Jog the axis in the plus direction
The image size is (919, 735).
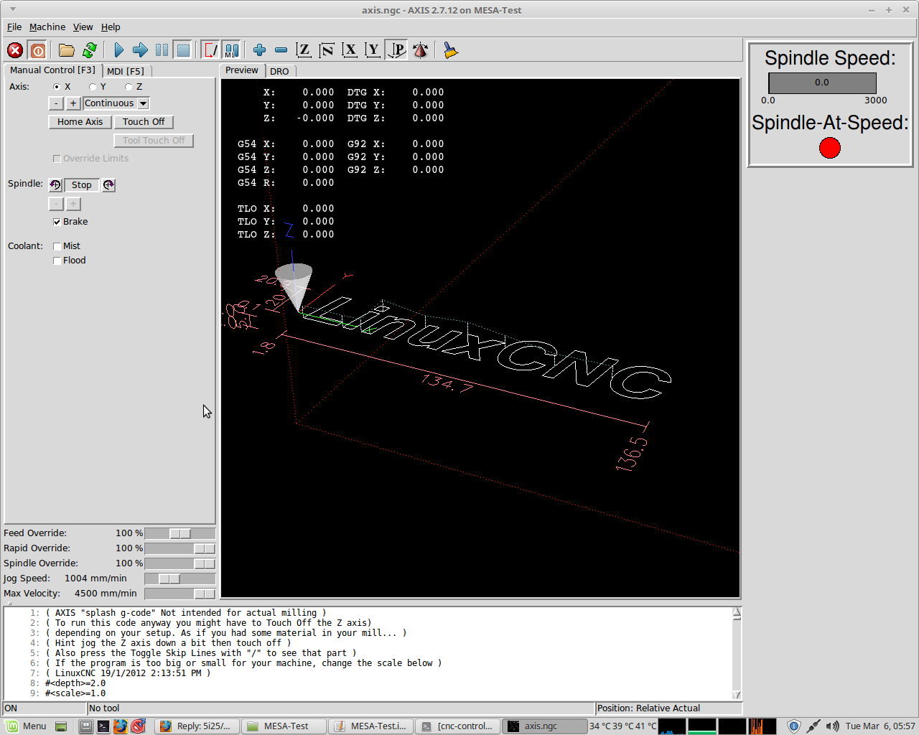(x=73, y=103)
